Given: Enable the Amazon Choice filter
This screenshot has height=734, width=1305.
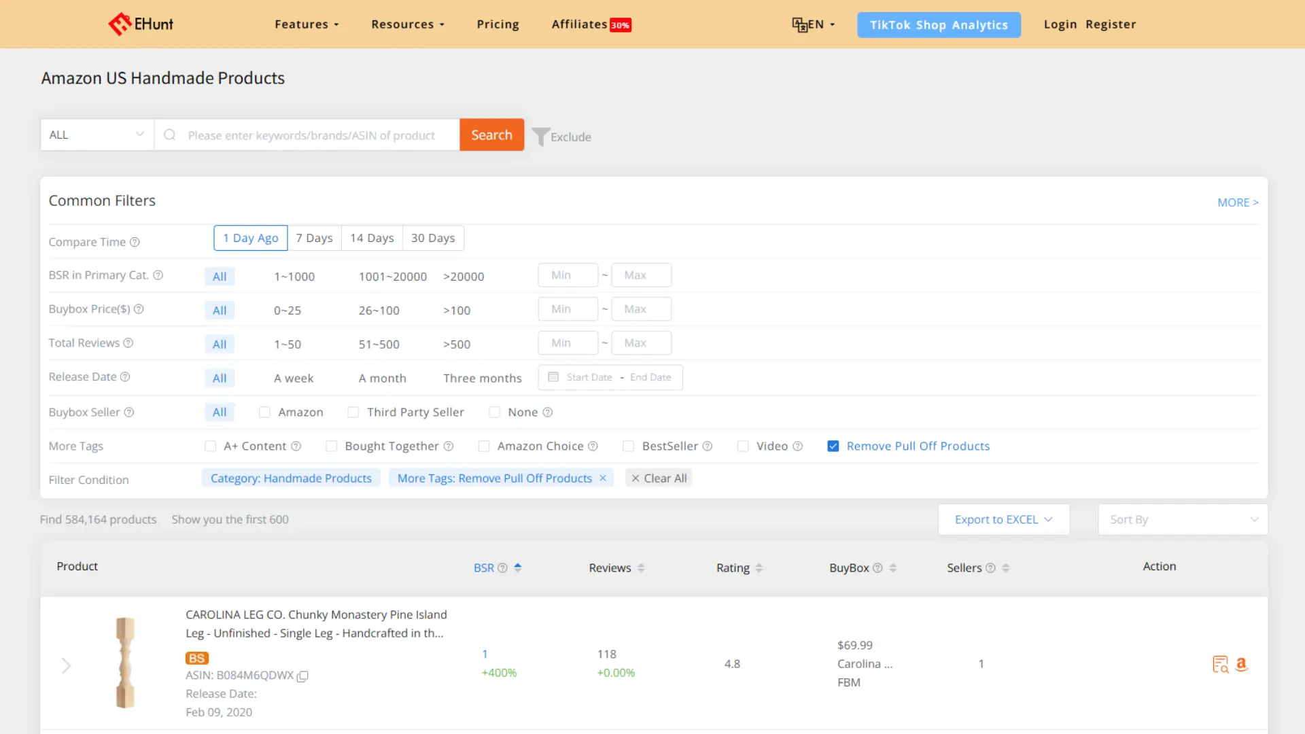Looking at the screenshot, I should 484,446.
